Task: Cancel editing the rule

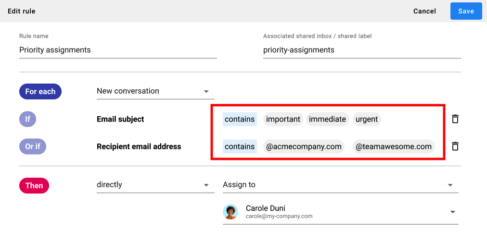Action: [x=424, y=11]
